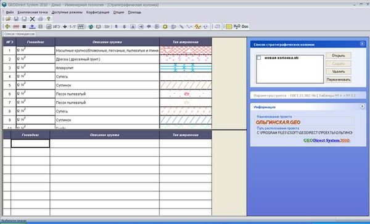Open help via the question mark icon

pos(49,19)
